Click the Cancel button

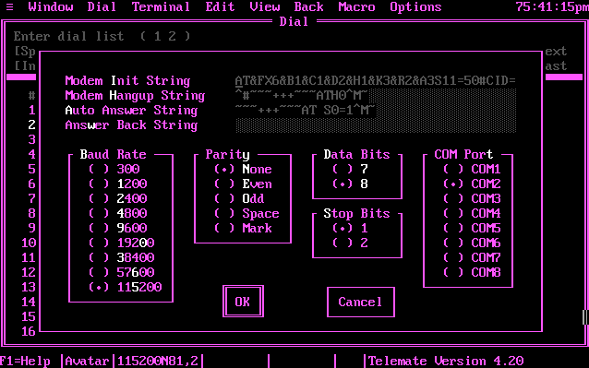click(x=361, y=302)
